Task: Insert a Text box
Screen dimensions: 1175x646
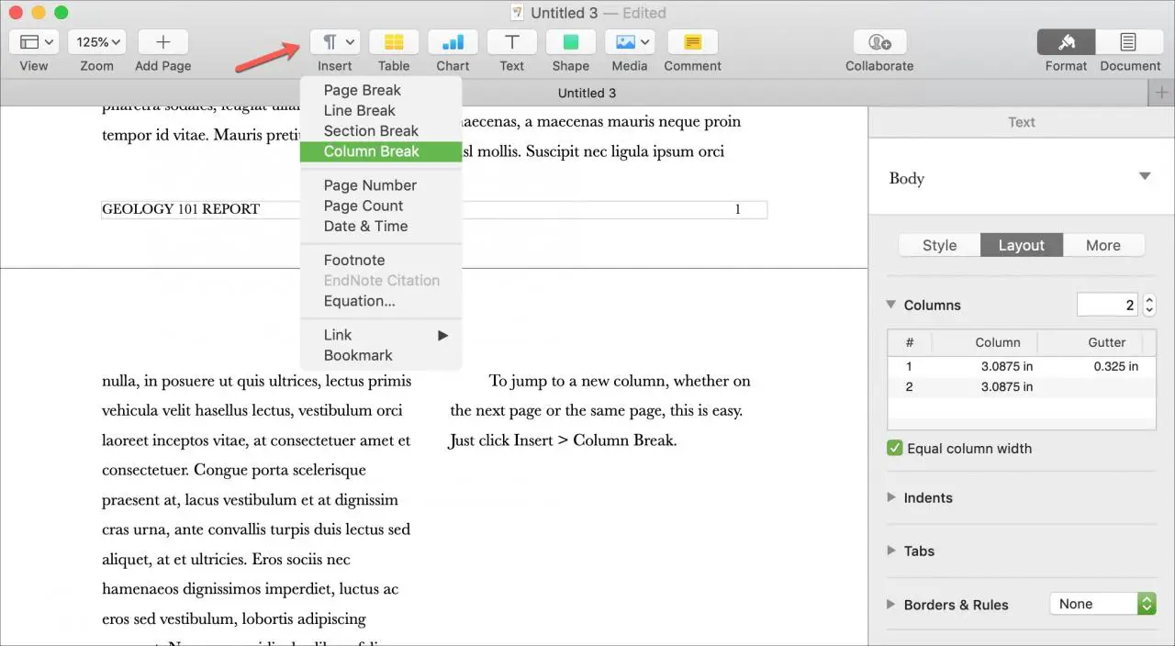Action: pyautogui.click(x=511, y=42)
